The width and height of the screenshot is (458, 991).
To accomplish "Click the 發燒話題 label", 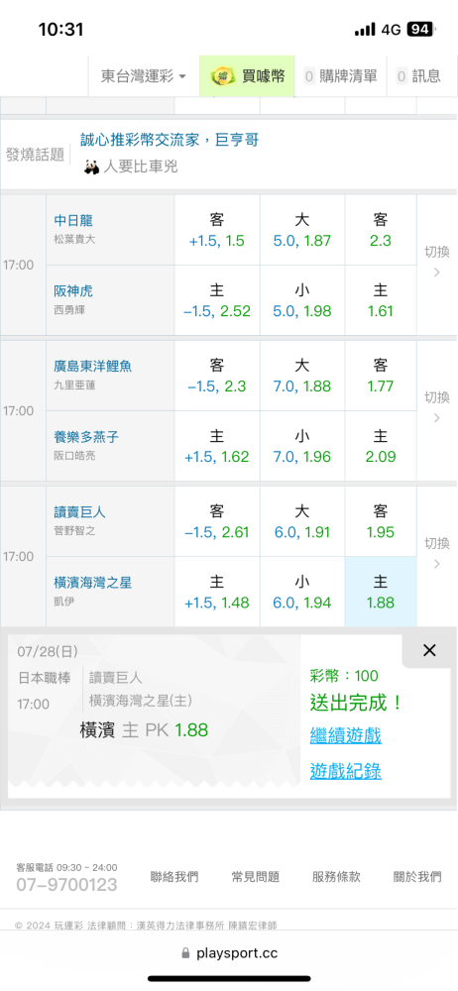I will [x=35, y=155].
